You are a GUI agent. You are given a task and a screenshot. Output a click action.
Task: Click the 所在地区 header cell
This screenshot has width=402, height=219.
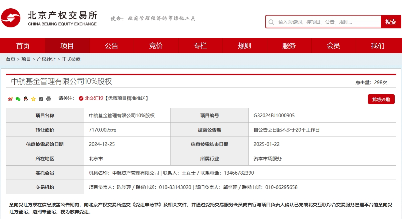point(45,159)
